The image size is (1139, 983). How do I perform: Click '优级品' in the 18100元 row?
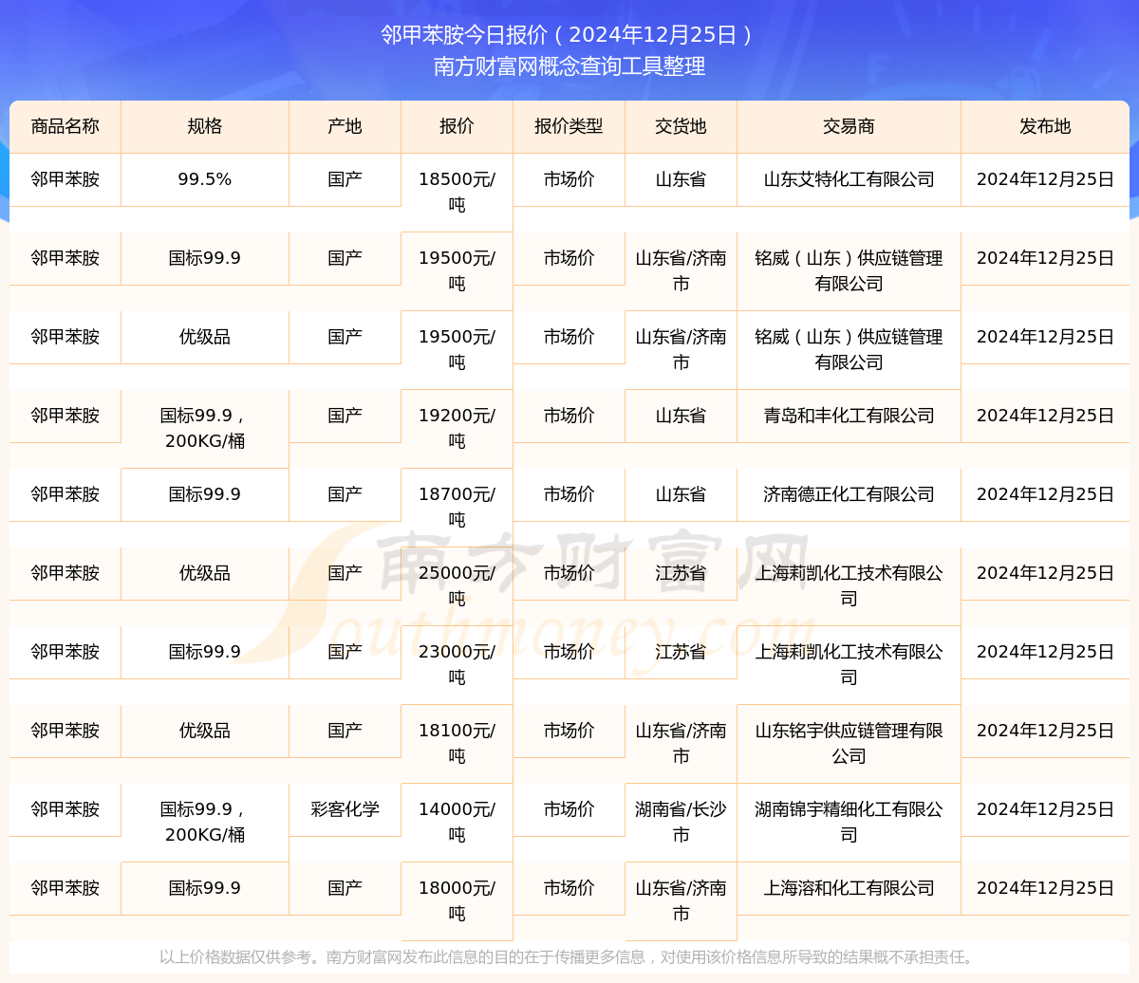click(x=205, y=731)
